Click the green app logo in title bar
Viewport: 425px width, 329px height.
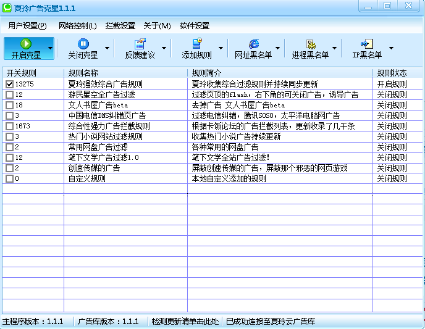pyautogui.click(x=7, y=7)
